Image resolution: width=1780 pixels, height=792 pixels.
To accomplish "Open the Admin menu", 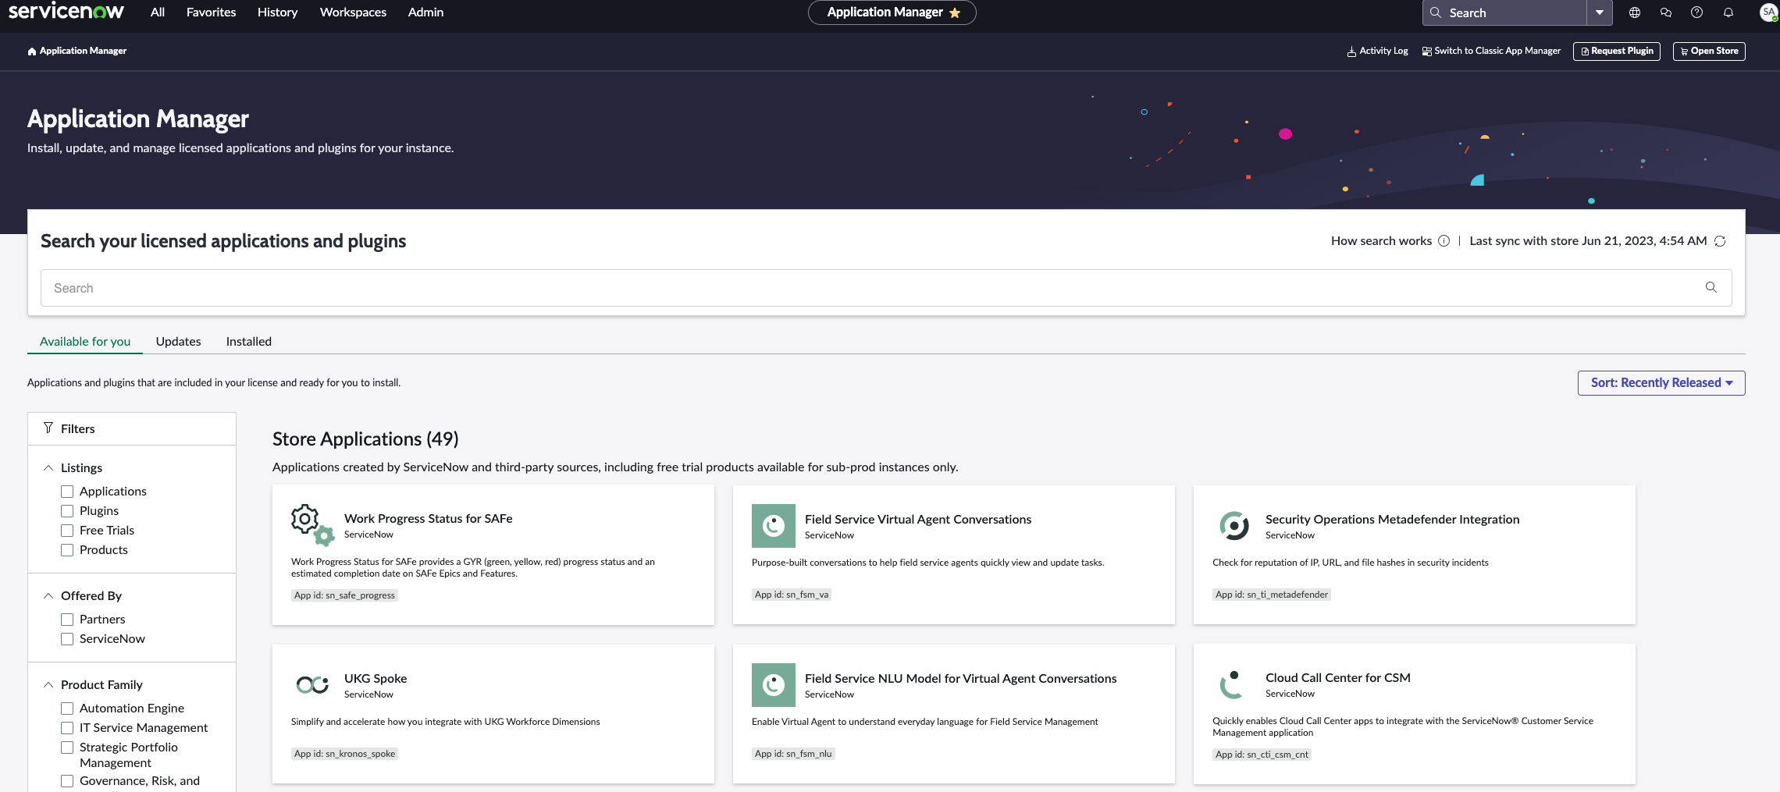I will [425, 12].
